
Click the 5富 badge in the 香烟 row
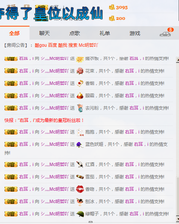pyautogui.click(x=11, y=83)
